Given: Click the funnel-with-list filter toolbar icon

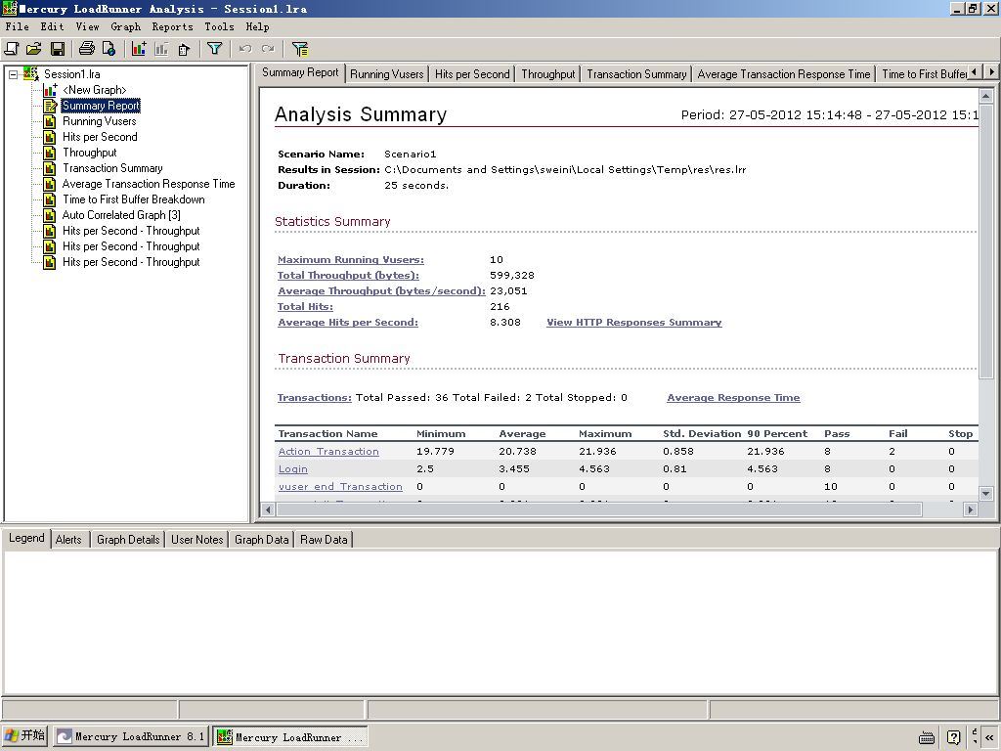Looking at the screenshot, I should 300,48.
